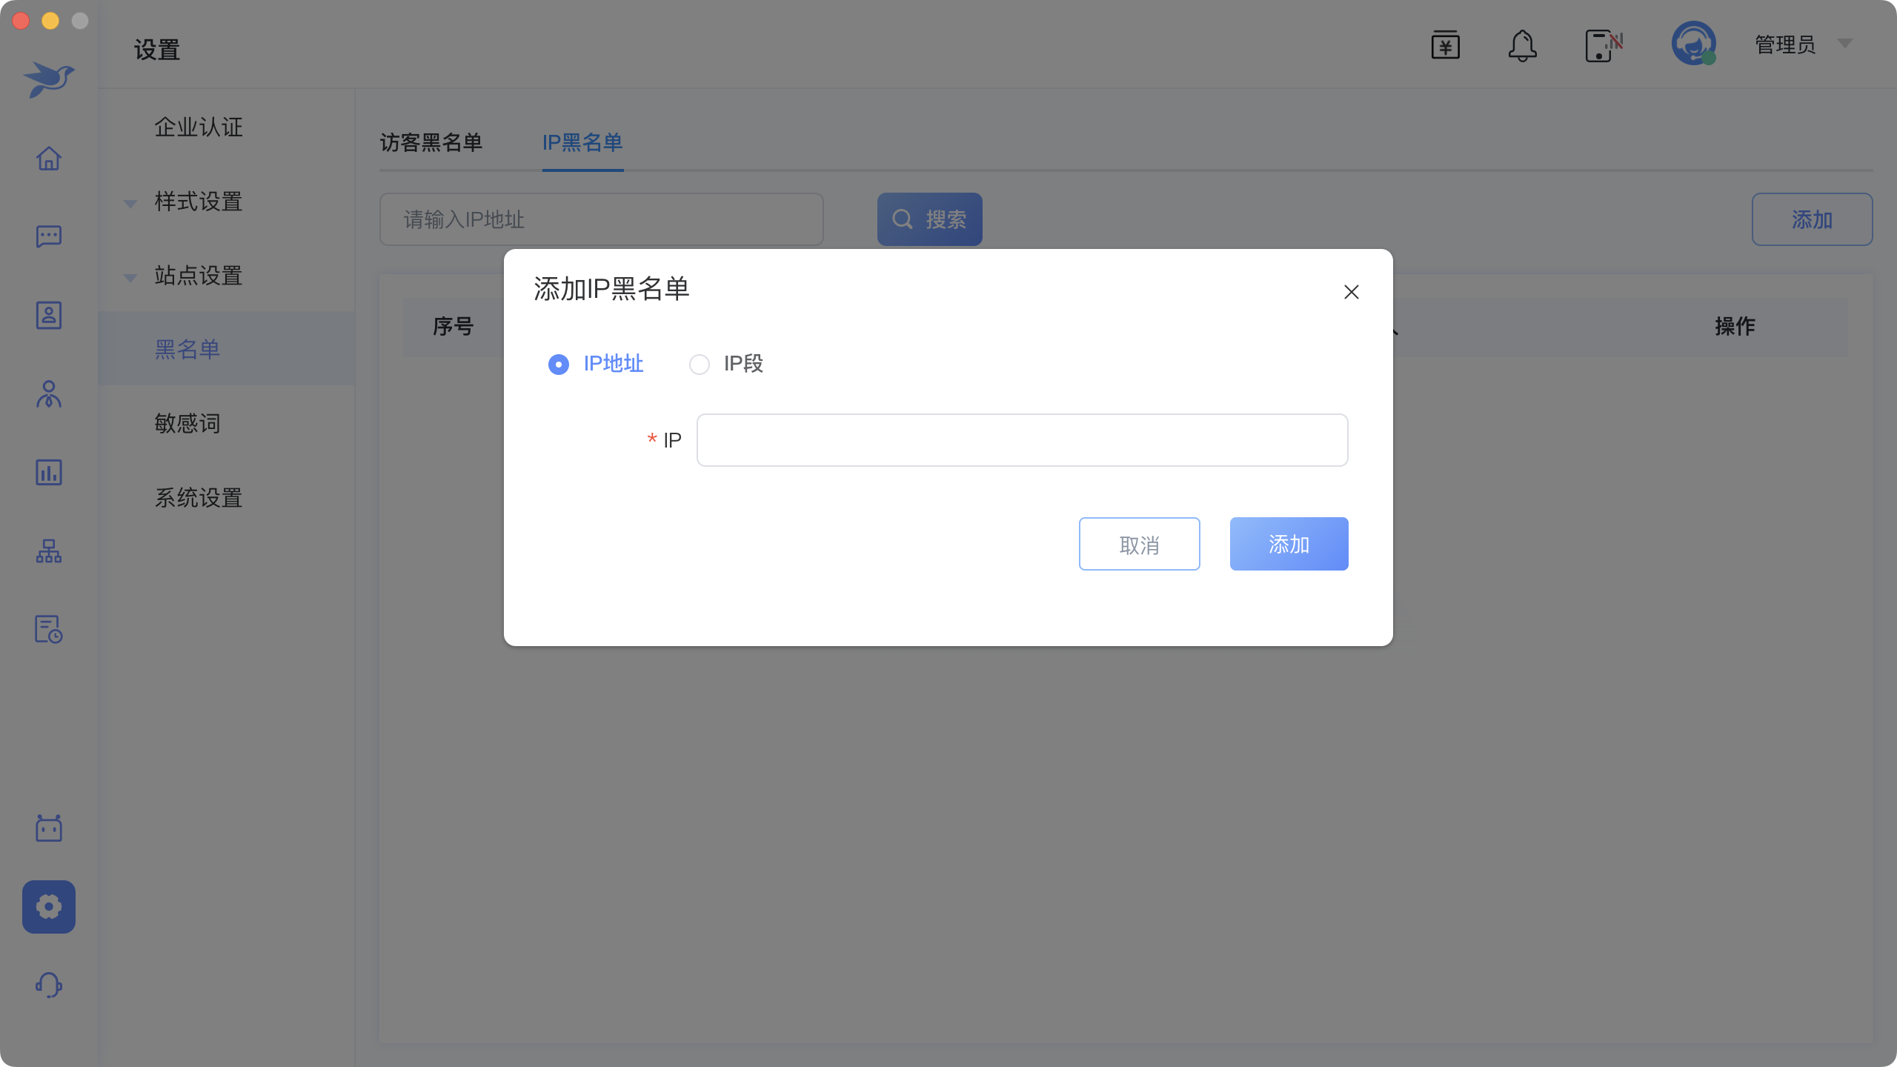Close the 添加IP黑名单 dialog

tap(1351, 292)
